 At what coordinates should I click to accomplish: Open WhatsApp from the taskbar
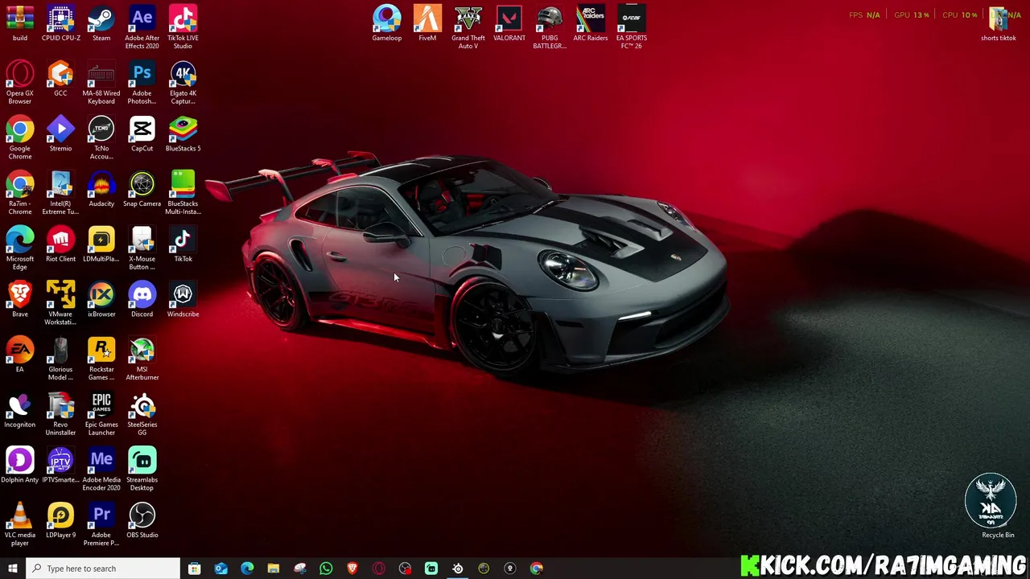coord(326,569)
